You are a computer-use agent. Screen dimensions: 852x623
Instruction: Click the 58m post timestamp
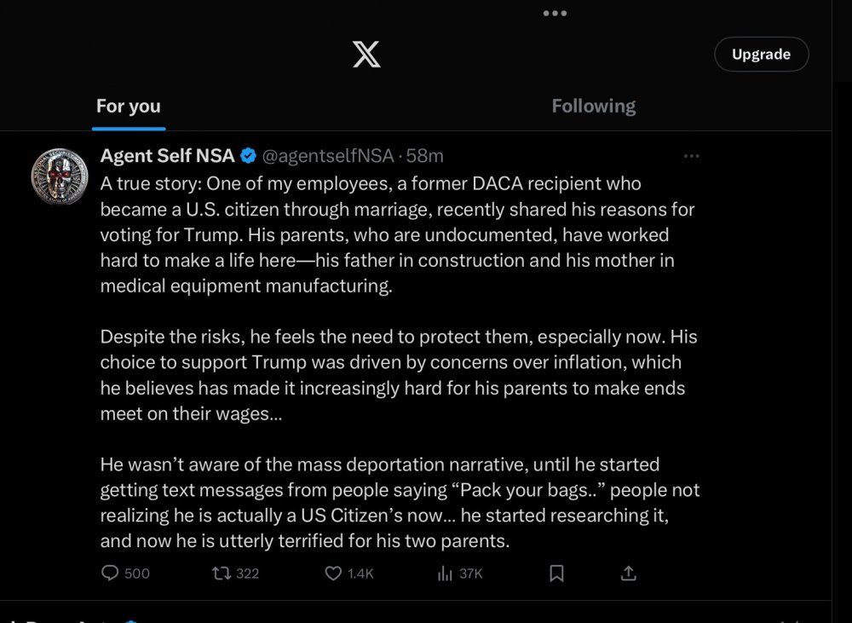[425, 156]
